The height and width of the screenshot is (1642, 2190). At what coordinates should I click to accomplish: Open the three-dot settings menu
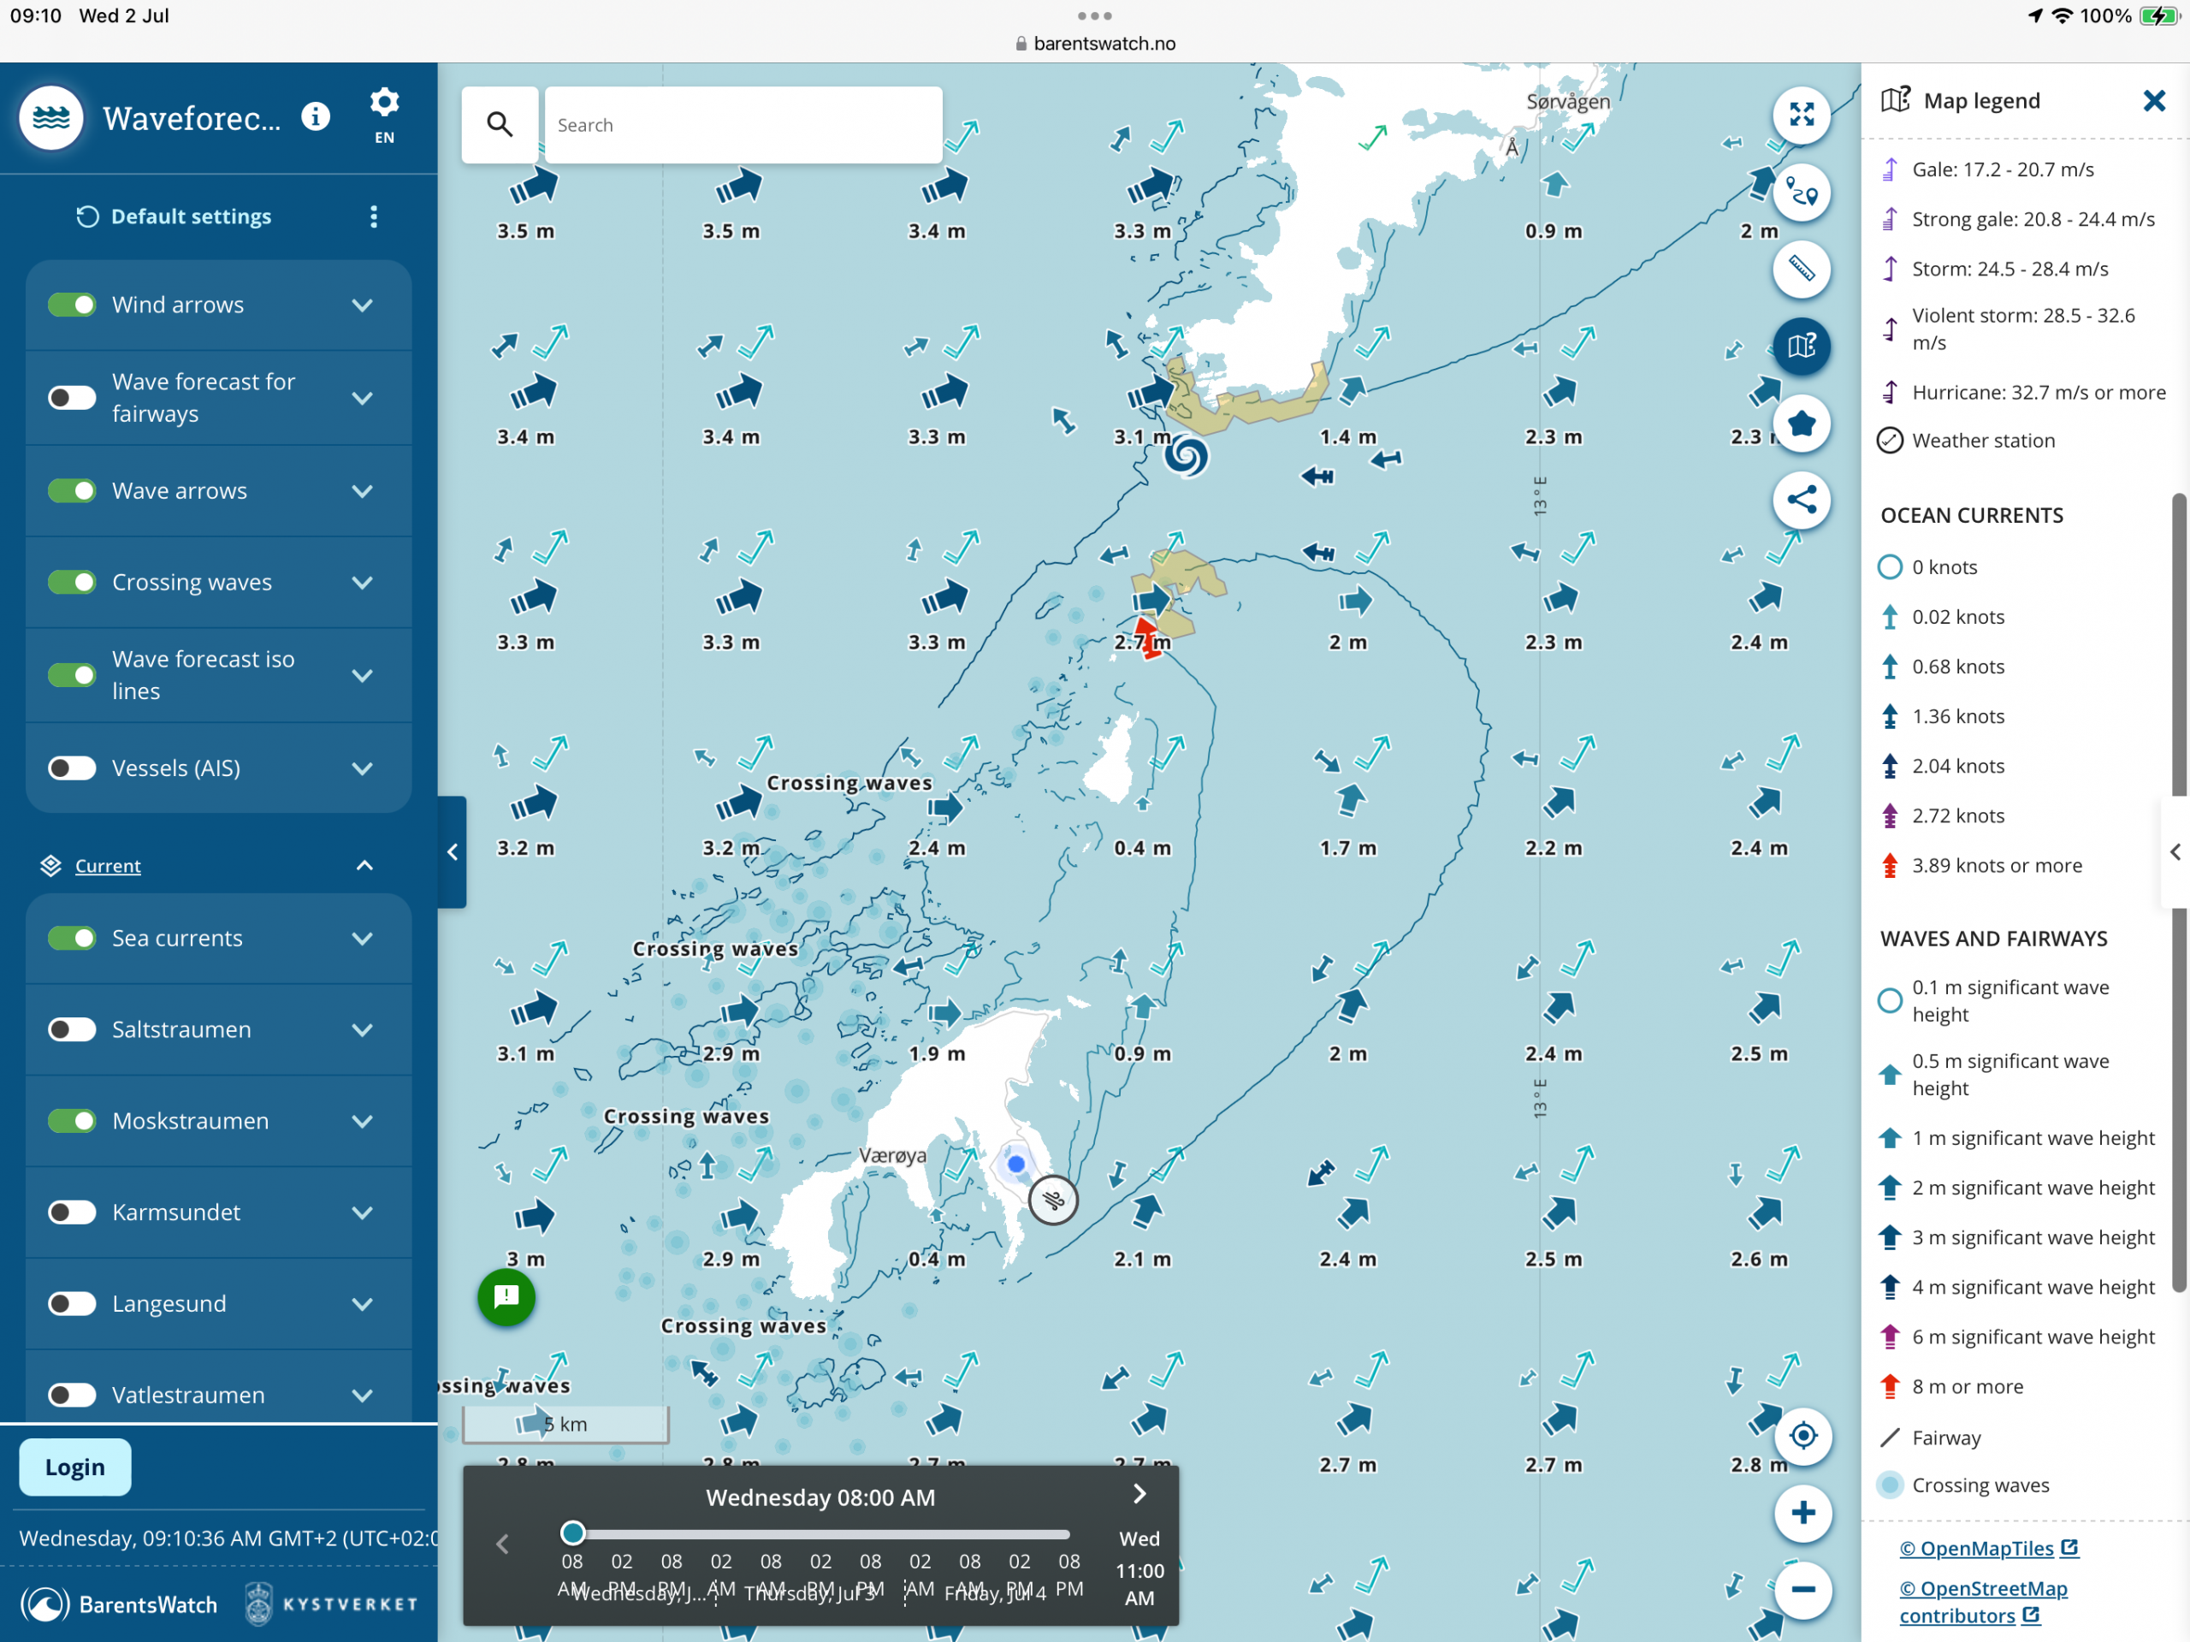pos(373,216)
